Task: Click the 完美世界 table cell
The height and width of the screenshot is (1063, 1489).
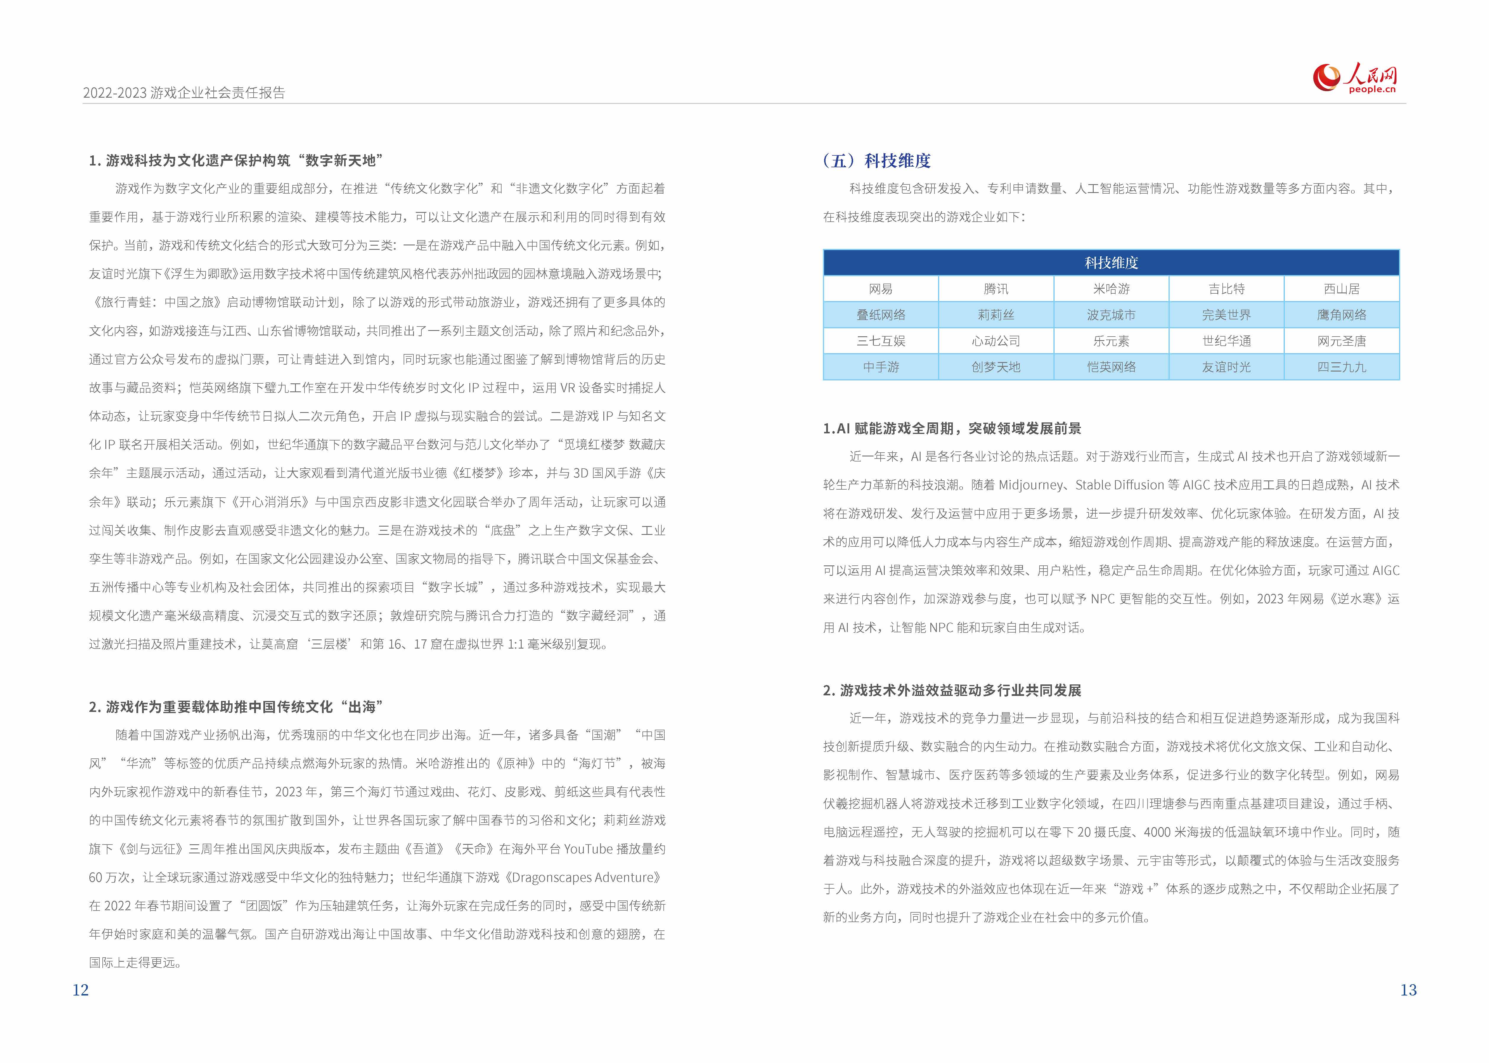Action: click(1226, 315)
